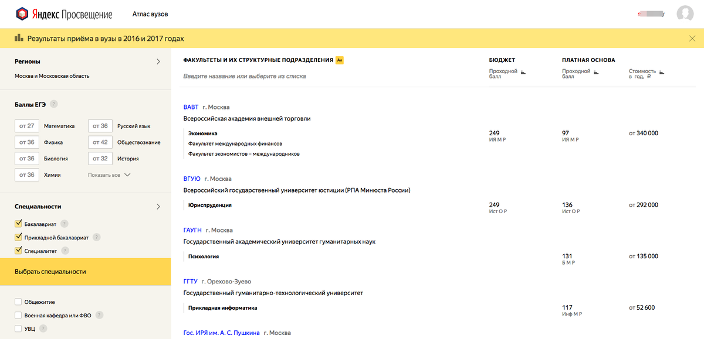704x339 pixels.
Task: Open the ВГУЮ university link
Action: pos(192,179)
